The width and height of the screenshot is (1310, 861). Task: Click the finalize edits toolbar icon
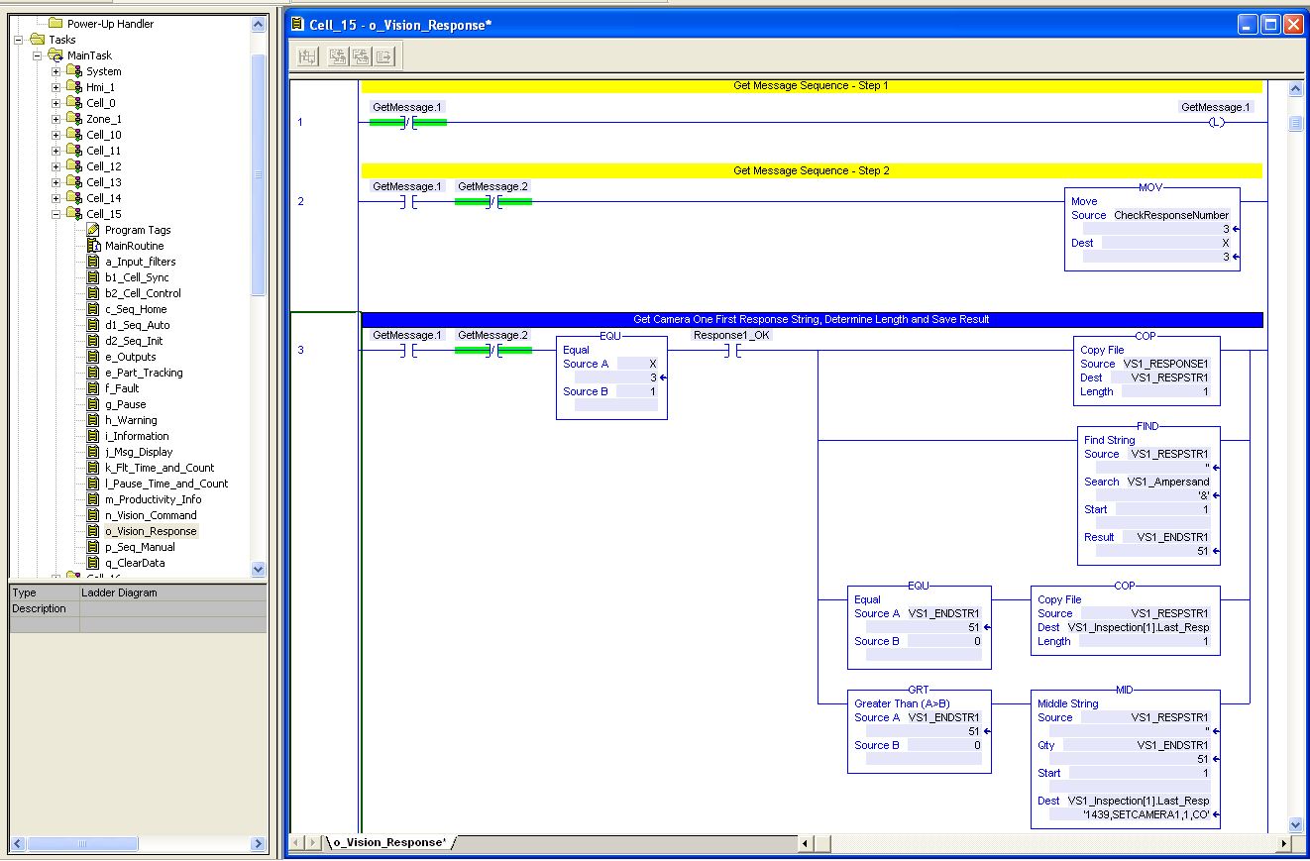click(386, 56)
